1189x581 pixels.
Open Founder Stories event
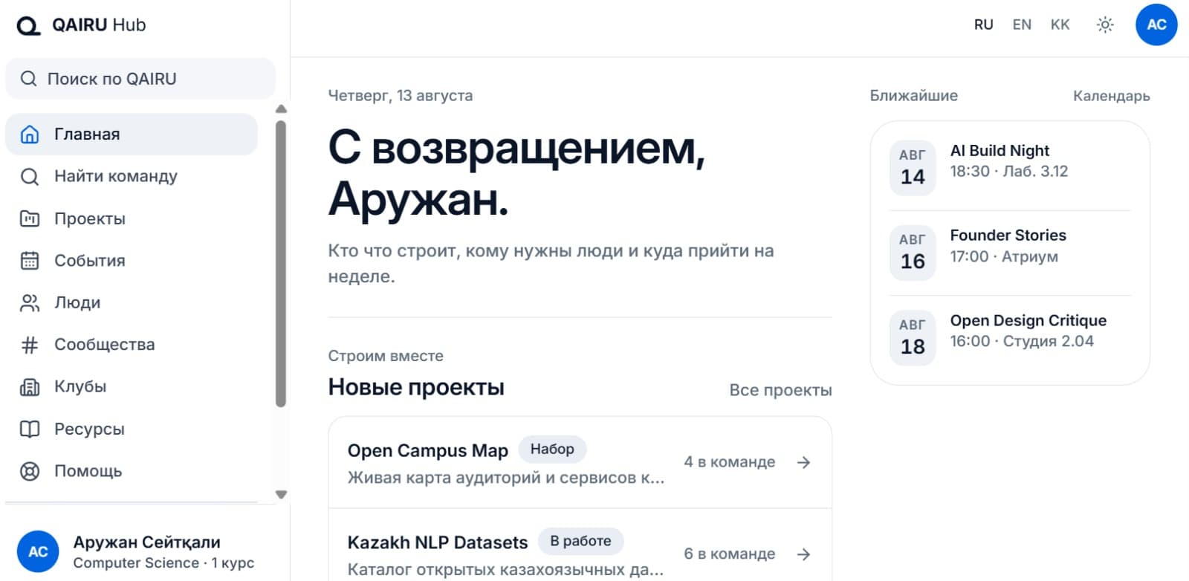click(x=1010, y=253)
